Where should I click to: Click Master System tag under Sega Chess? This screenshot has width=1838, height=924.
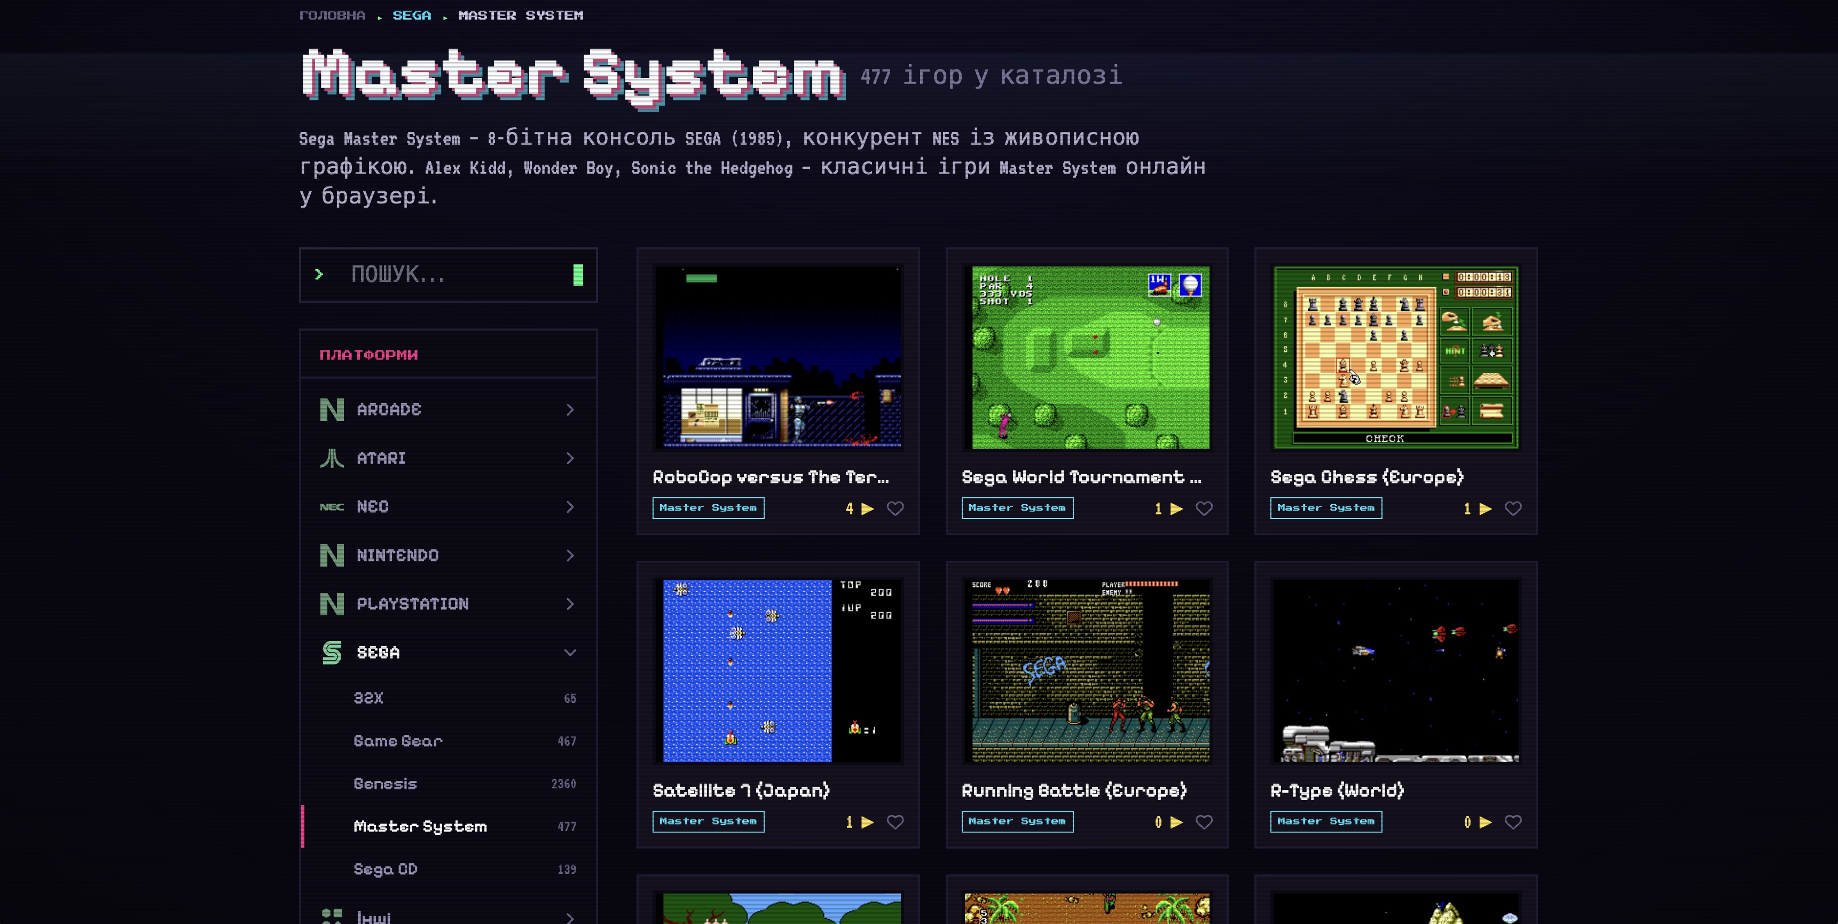tap(1326, 508)
